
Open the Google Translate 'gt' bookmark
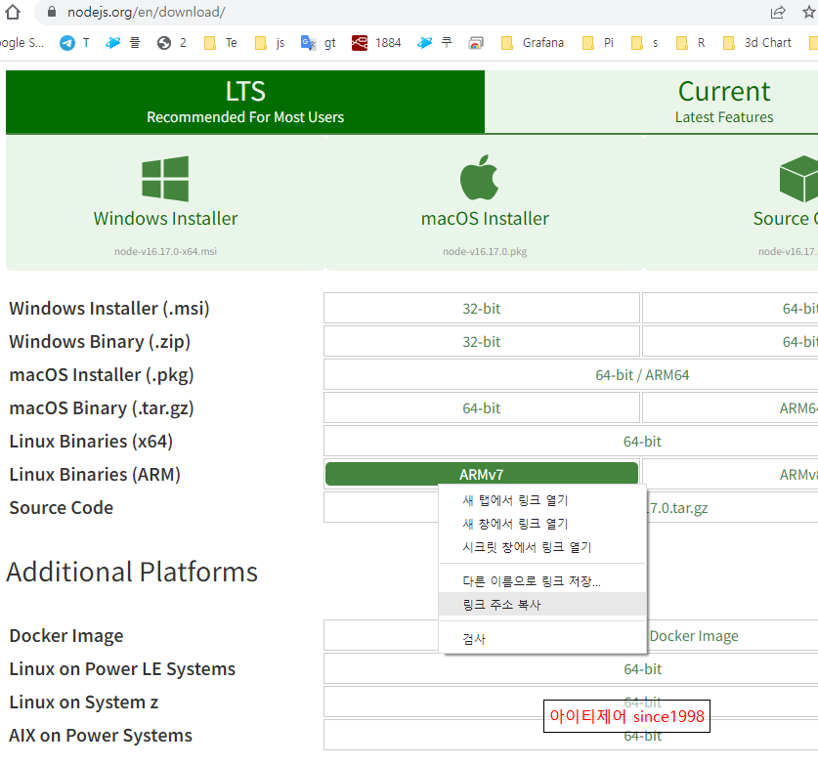pos(319,43)
